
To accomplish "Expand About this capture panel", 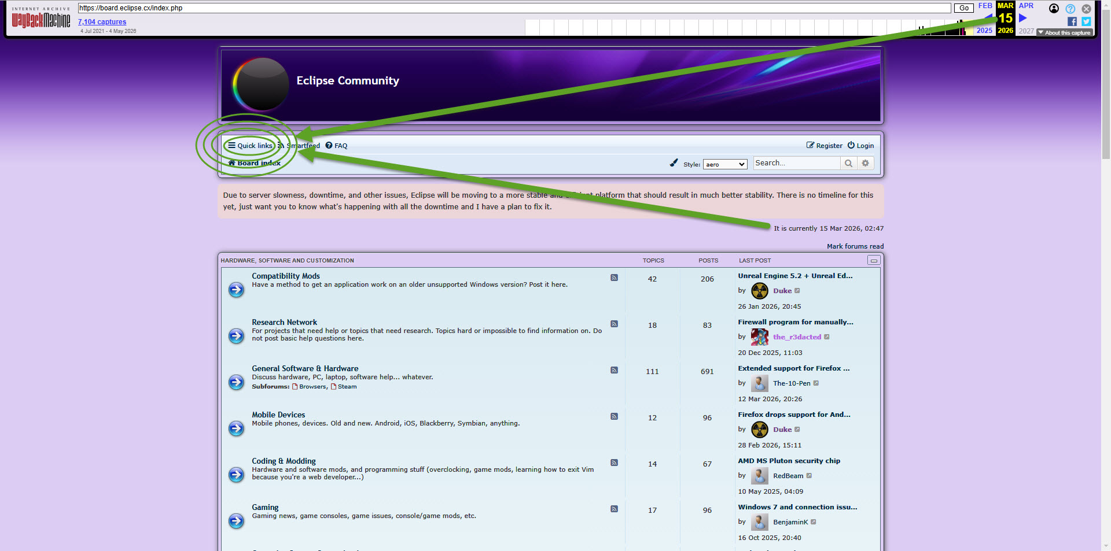I will pyautogui.click(x=1064, y=32).
